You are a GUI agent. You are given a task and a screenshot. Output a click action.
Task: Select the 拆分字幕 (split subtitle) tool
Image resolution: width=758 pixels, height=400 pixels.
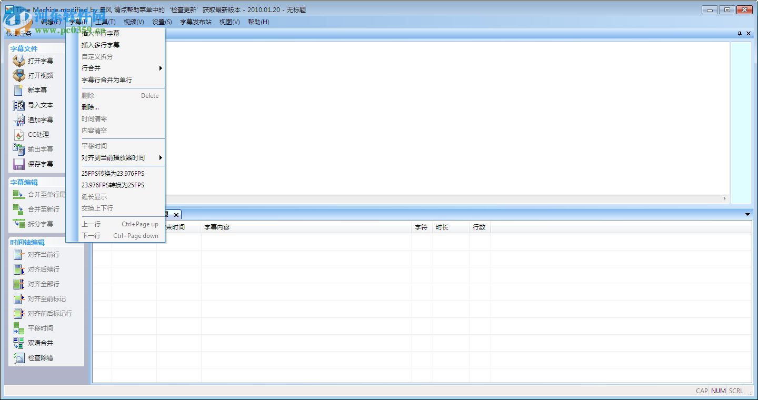[x=19, y=224]
